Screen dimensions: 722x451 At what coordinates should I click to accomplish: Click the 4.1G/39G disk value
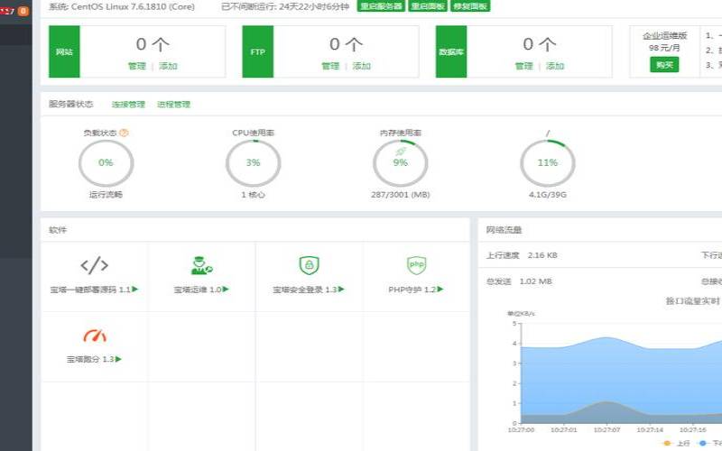click(x=548, y=195)
